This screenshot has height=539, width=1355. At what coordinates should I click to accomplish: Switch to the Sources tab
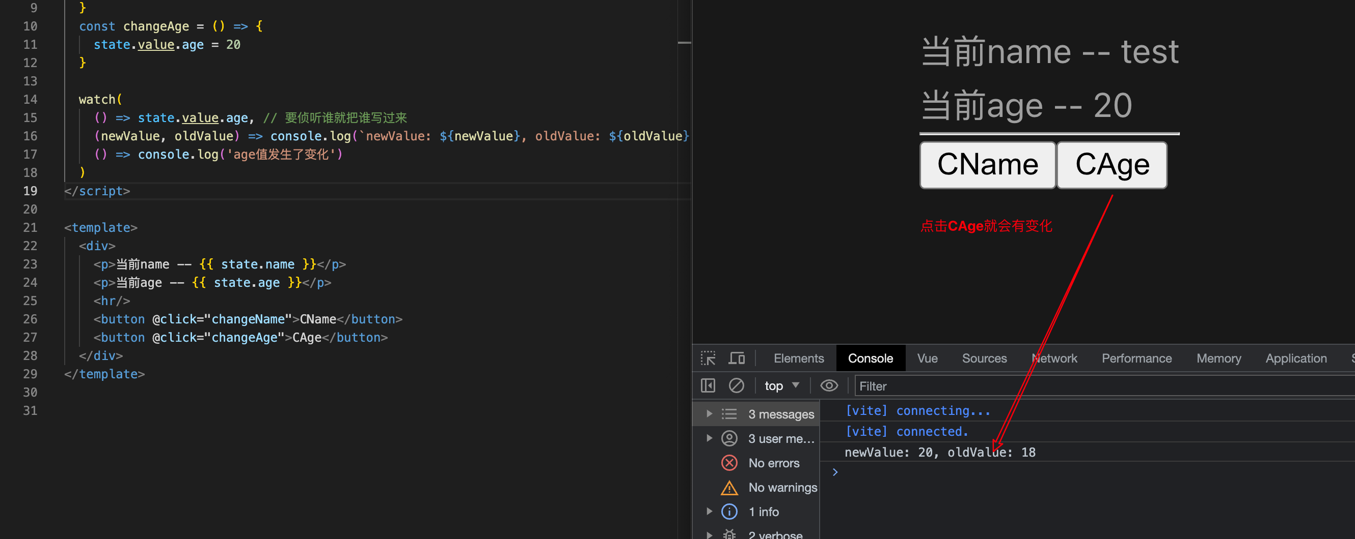[x=984, y=358]
